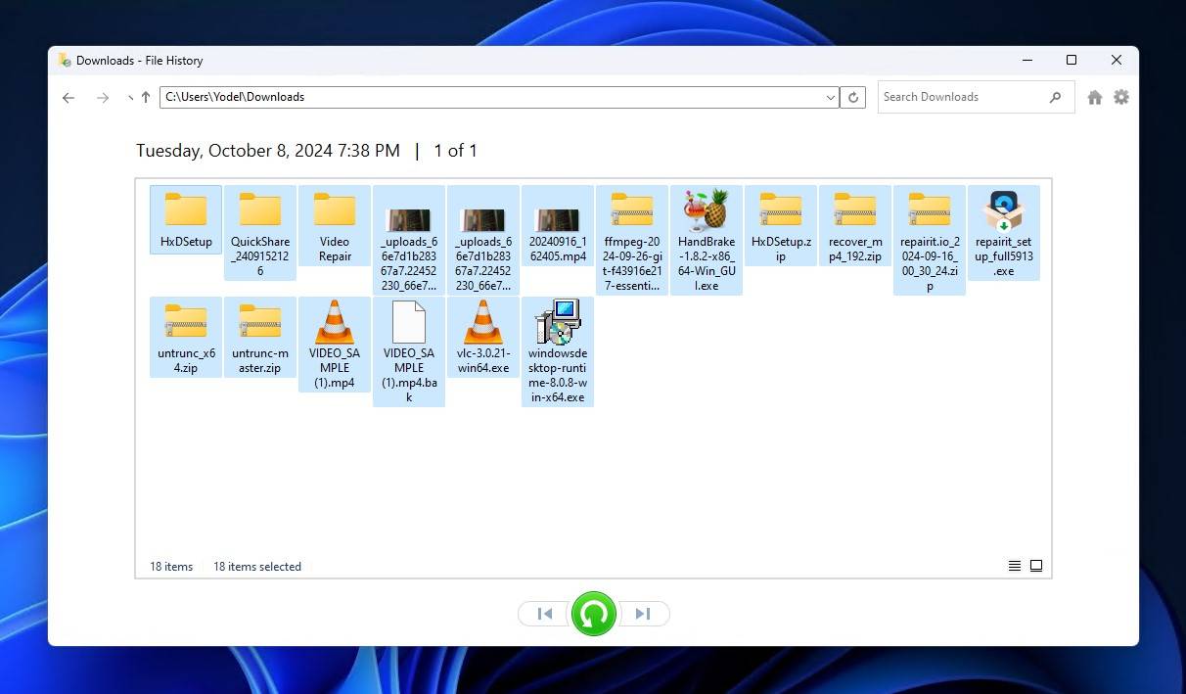Click the green Restore button

(593, 614)
